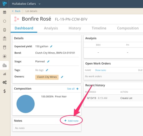
Task: Switch to the Analysis tab
Action: pos(51,28)
